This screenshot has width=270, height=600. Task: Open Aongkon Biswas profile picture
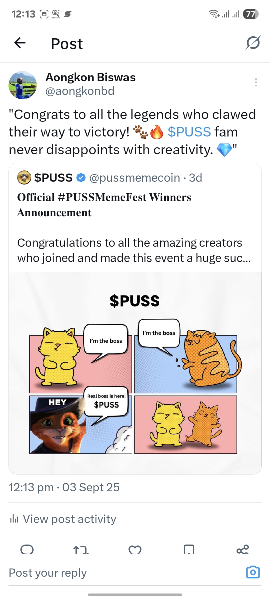coord(23,85)
